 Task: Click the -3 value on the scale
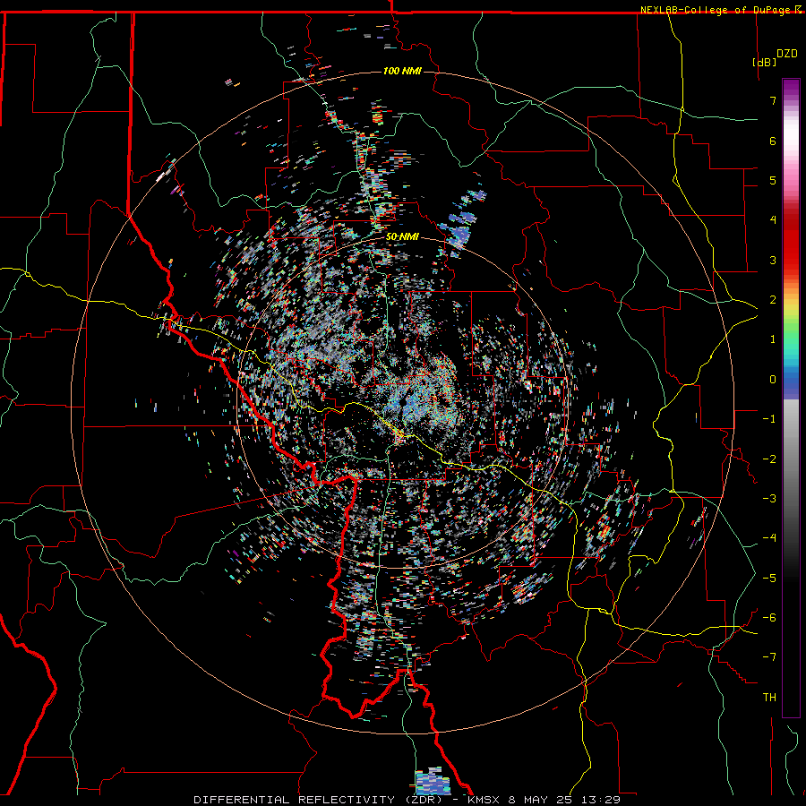[769, 499]
